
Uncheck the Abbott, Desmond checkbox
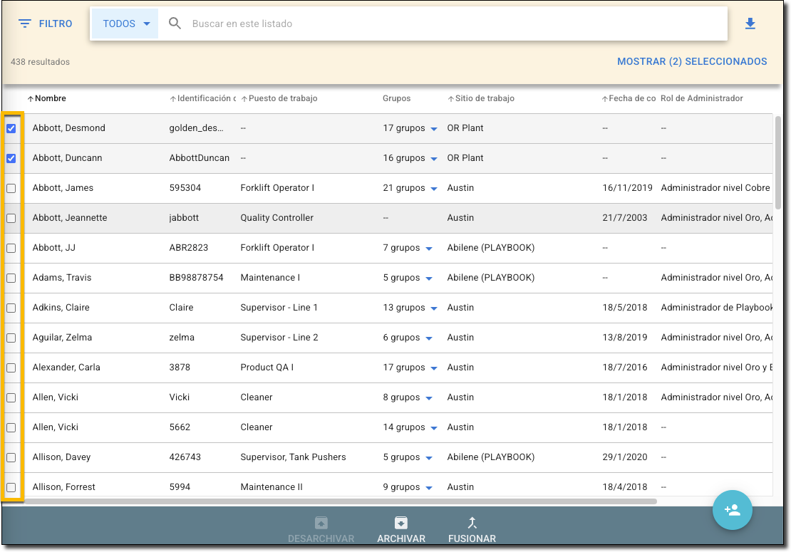coord(11,128)
